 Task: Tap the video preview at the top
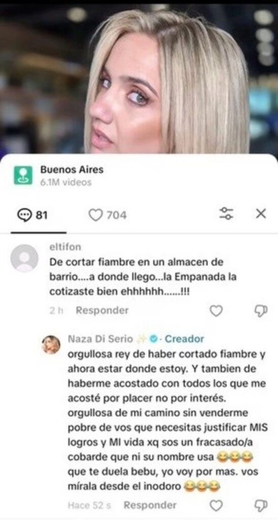tap(139, 79)
